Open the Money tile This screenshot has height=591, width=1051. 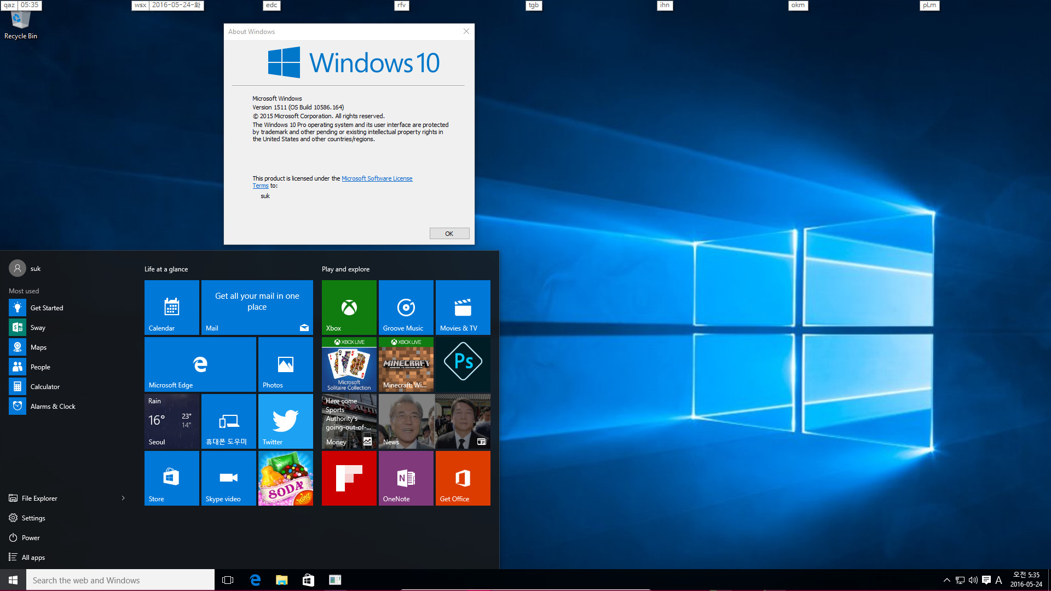(x=349, y=421)
